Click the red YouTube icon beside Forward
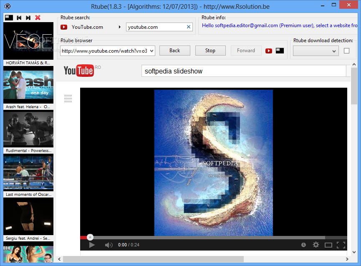The height and width of the screenshot is (266, 361). pos(268,51)
